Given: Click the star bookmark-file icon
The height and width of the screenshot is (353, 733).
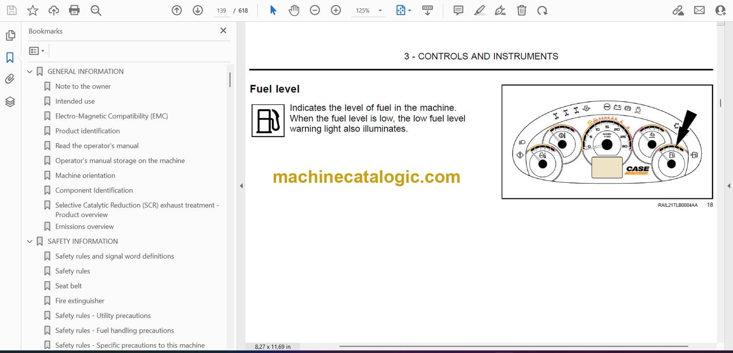Looking at the screenshot, I should coord(33,10).
